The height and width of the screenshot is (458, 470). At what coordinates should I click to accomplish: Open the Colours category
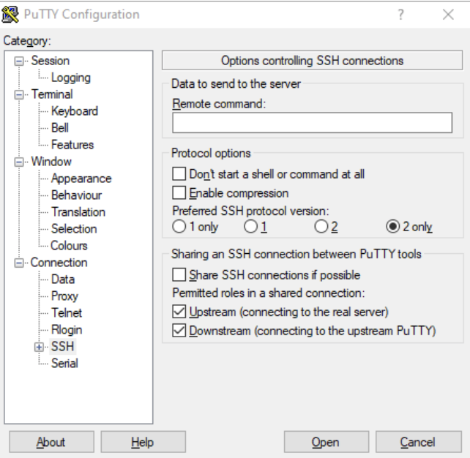(x=70, y=246)
